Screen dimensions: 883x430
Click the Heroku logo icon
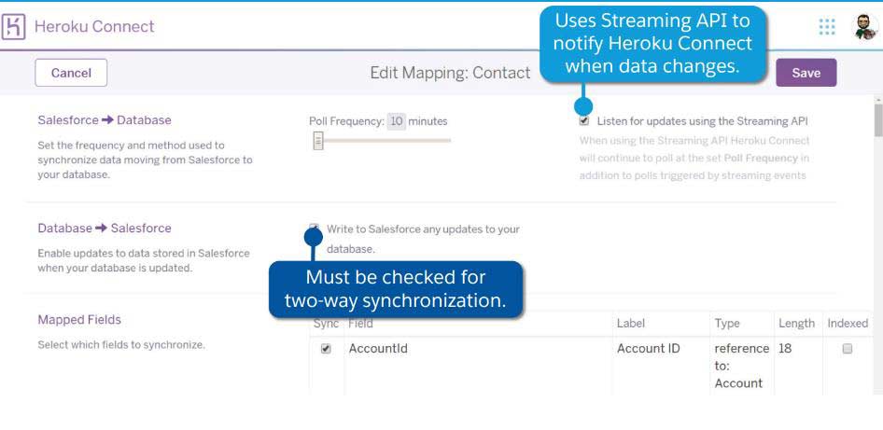pyautogui.click(x=13, y=26)
